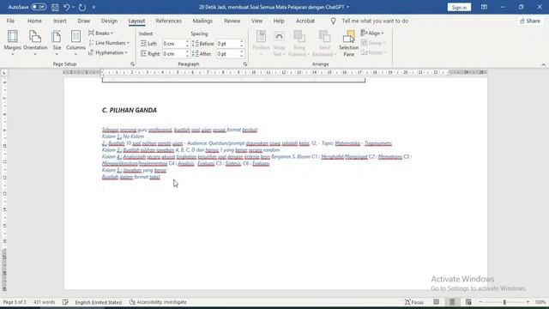Click the zoom out minus button
The height and width of the screenshot is (309, 549).
(x=480, y=302)
